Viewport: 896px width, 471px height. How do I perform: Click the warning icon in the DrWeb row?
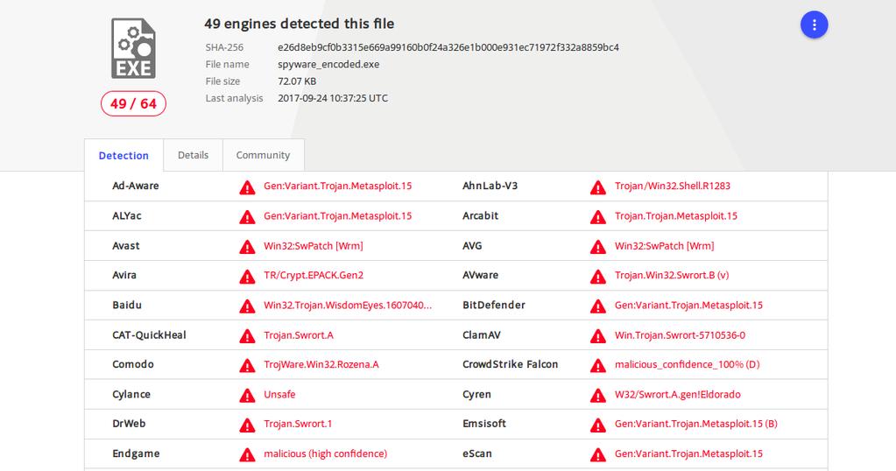(x=247, y=425)
